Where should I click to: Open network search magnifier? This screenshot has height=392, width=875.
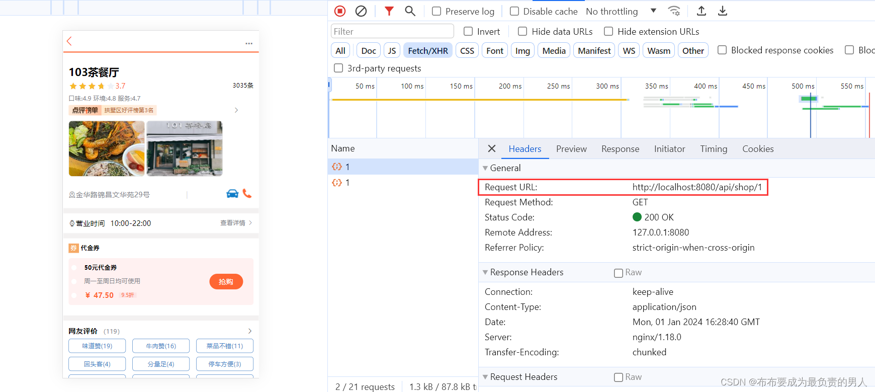click(410, 11)
